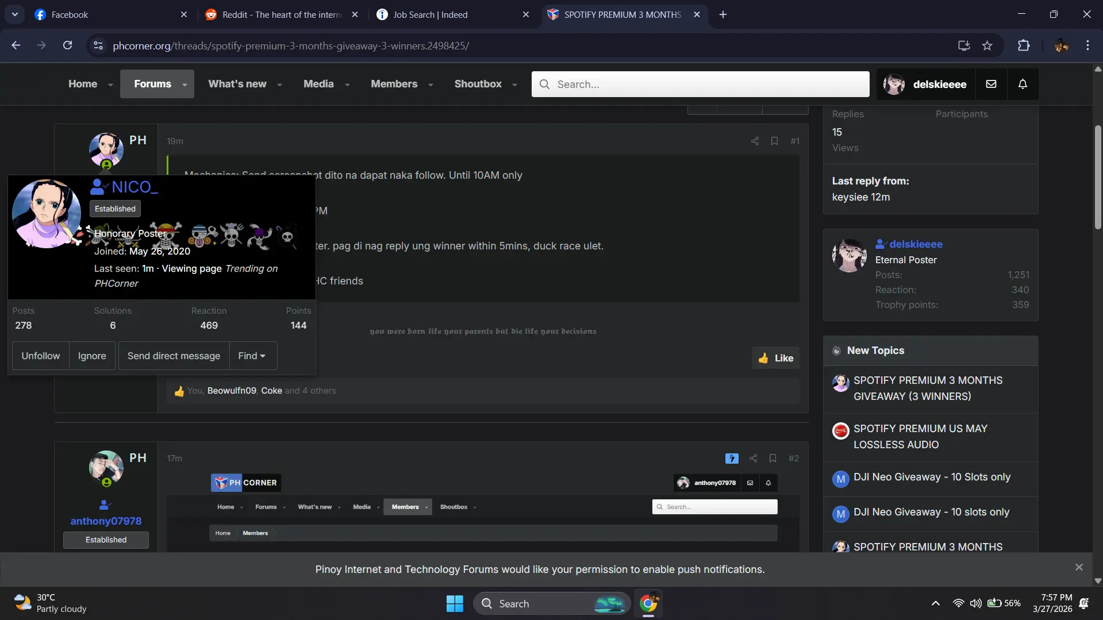The image size is (1103, 620).
Task: Open Beowulfn09 in the likes list
Action: [232, 391]
